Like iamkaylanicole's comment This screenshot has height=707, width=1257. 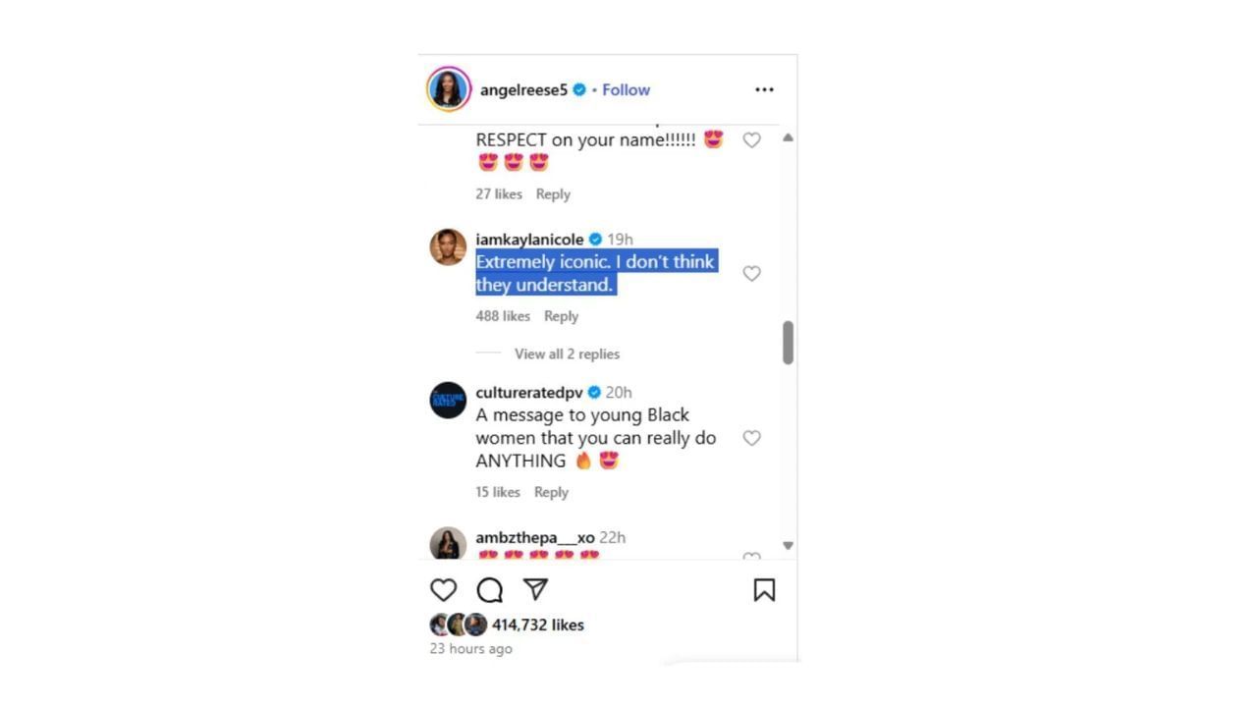pos(751,273)
